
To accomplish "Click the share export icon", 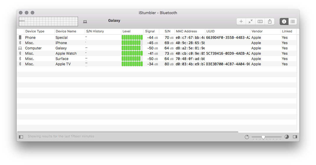I will [x=270, y=21].
